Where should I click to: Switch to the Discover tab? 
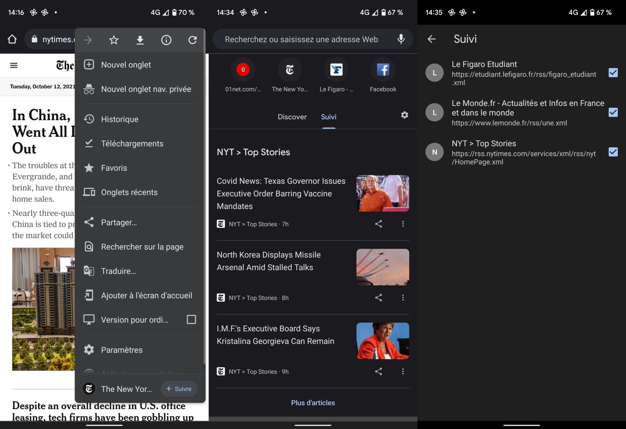click(x=292, y=117)
